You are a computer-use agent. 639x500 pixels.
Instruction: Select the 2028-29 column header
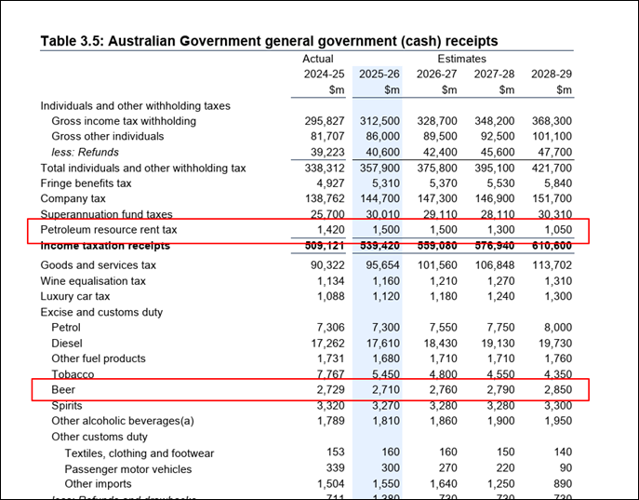(x=551, y=74)
